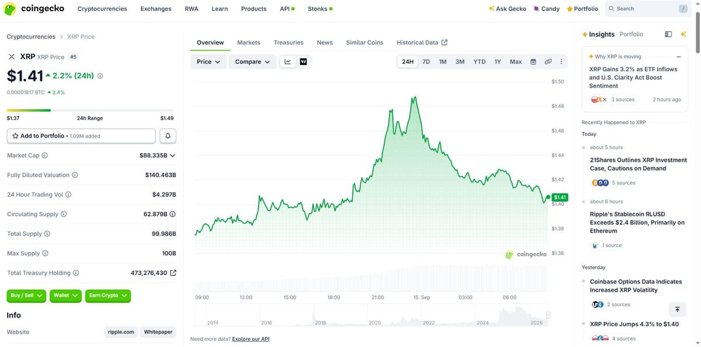Open the Learn nav menu

click(x=220, y=9)
